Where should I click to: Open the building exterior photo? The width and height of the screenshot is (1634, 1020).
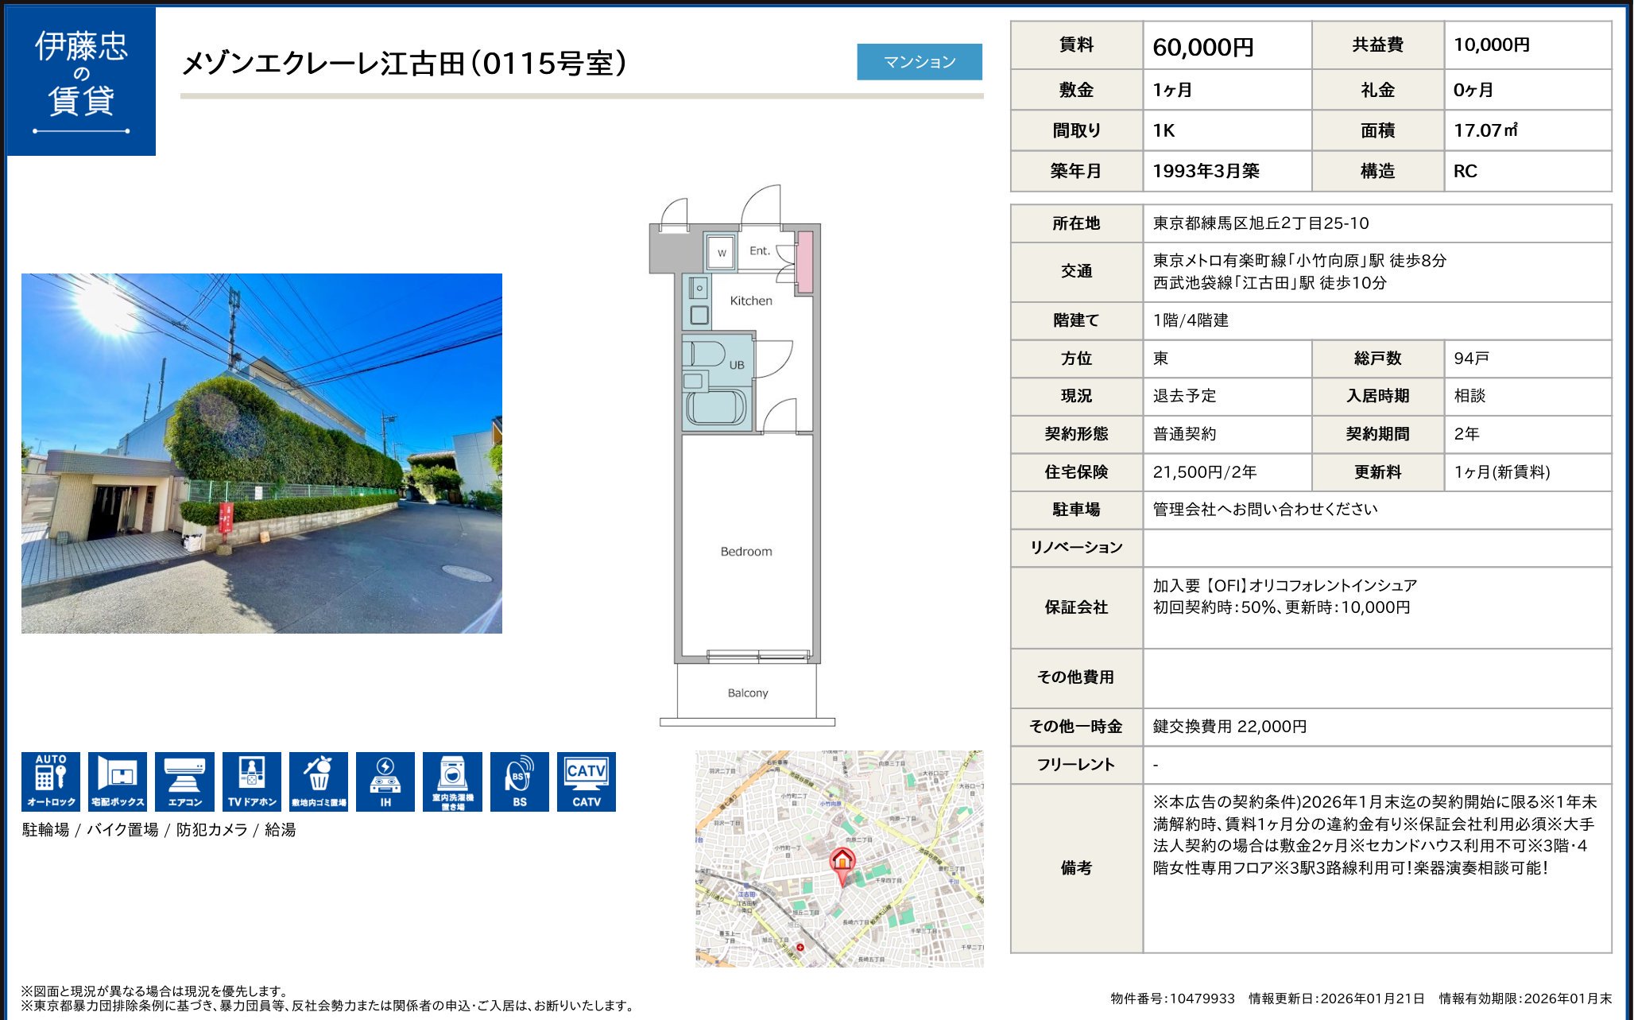pyautogui.click(x=261, y=453)
